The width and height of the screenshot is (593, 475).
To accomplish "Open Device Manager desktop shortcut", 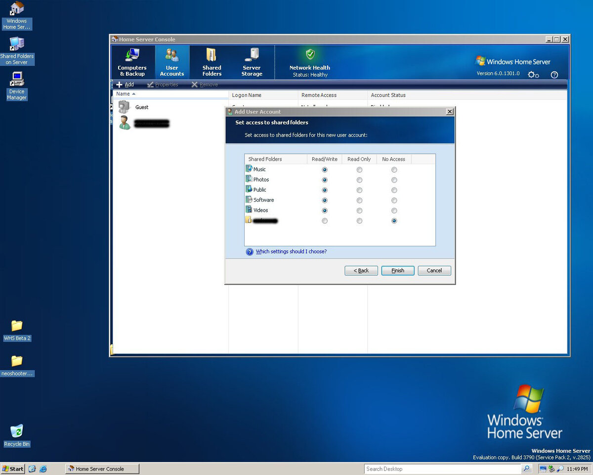I will click(17, 87).
